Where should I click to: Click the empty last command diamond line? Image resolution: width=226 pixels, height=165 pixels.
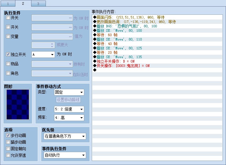[x=157, y=70]
